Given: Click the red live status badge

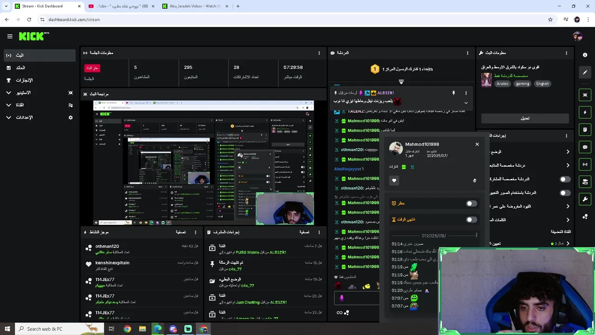Looking at the screenshot, I should [x=92, y=68].
